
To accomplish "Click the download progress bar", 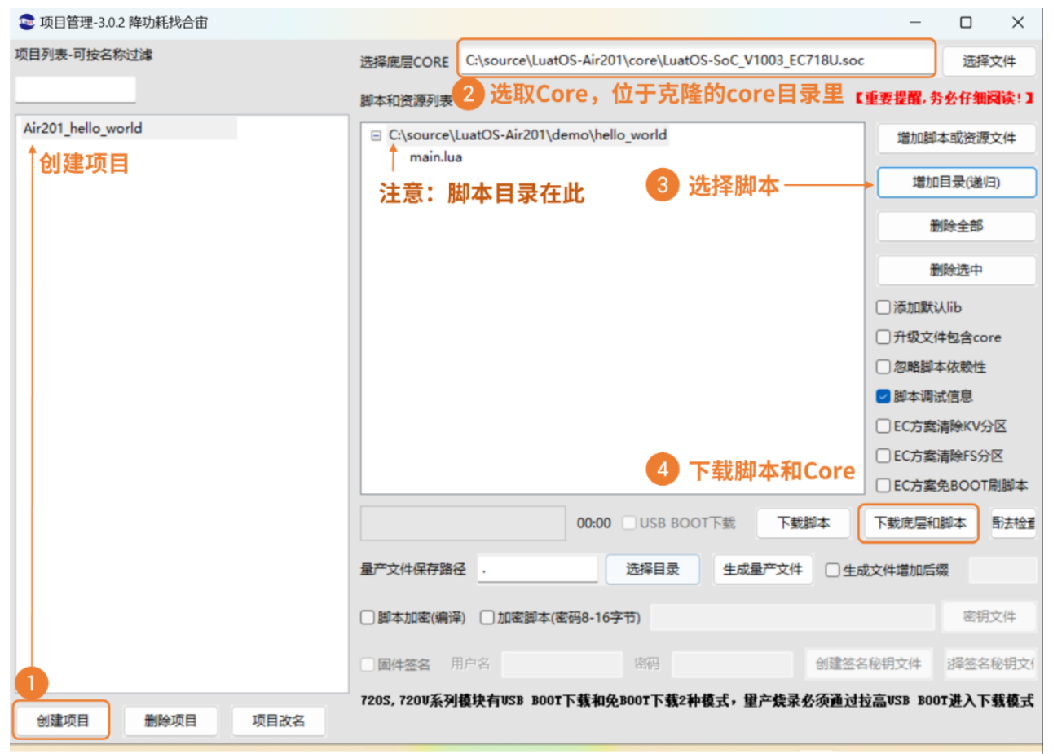I will (x=463, y=523).
